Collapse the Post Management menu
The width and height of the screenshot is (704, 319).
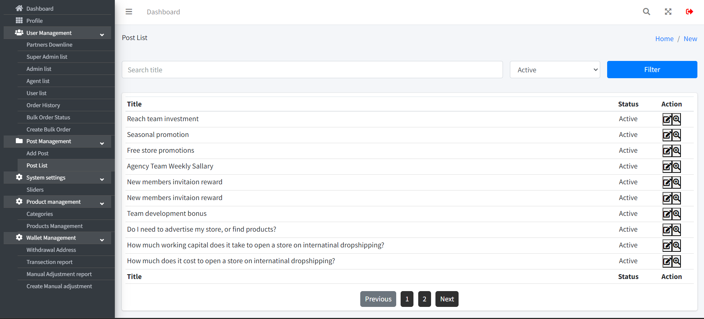[102, 143]
